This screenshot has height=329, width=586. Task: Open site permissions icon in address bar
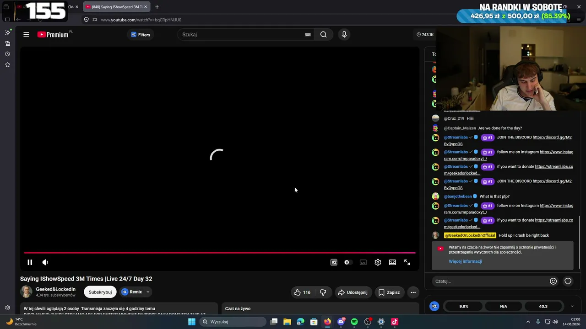coord(95,20)
